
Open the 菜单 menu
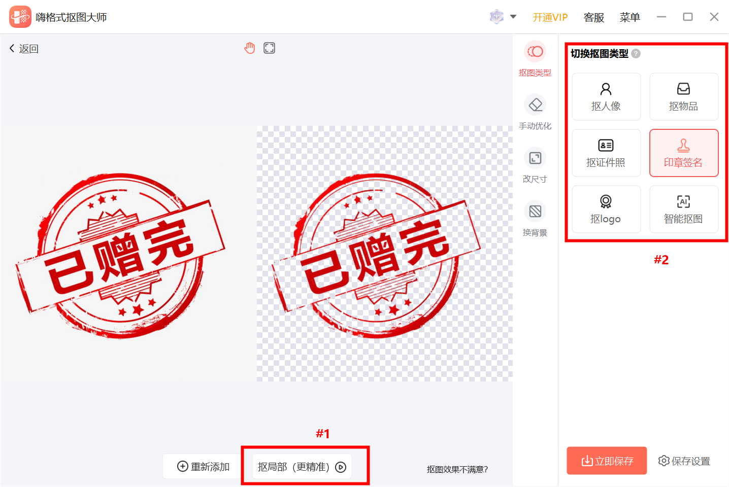629,17
